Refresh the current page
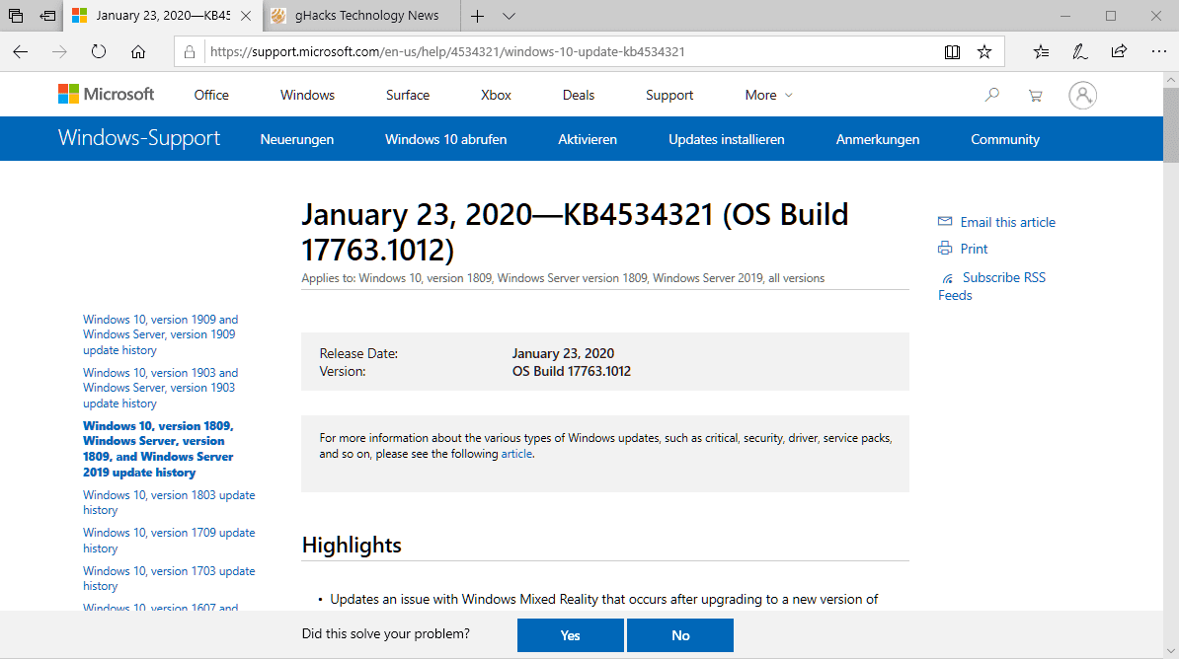1179x659 pixels. click(98, 50)
